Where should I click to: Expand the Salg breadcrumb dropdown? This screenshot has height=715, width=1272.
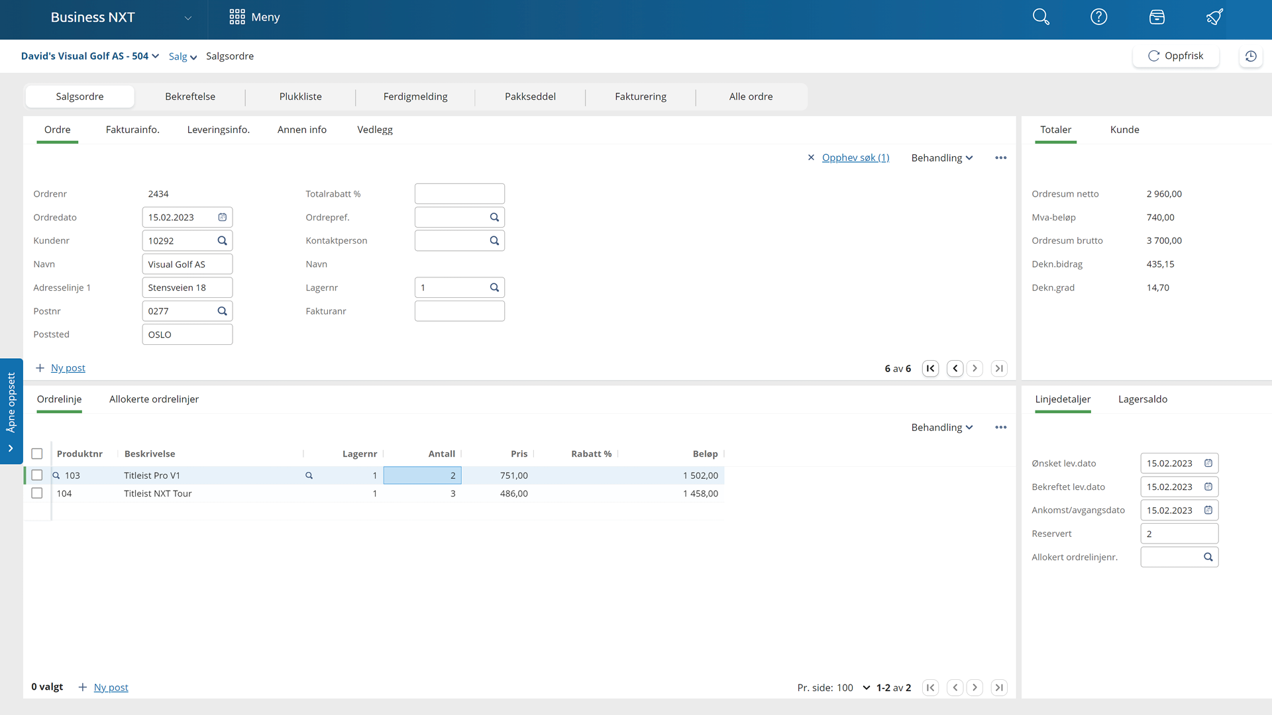(183, 57)
